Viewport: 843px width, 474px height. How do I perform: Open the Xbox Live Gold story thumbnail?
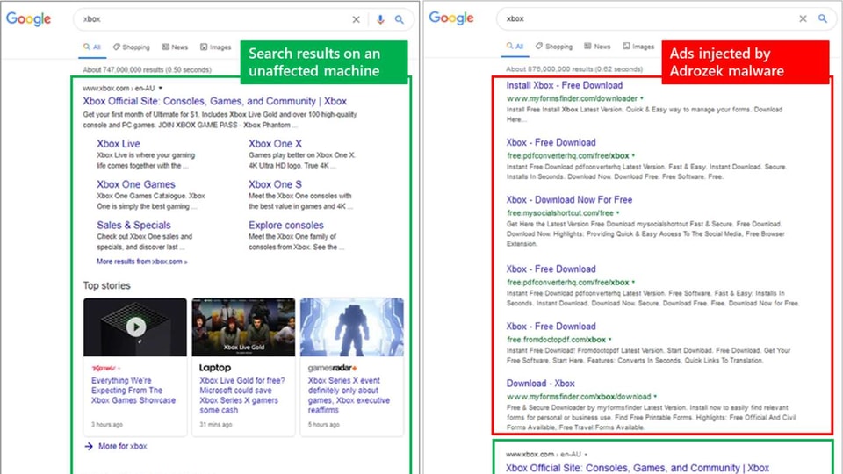tap(243, 327)
